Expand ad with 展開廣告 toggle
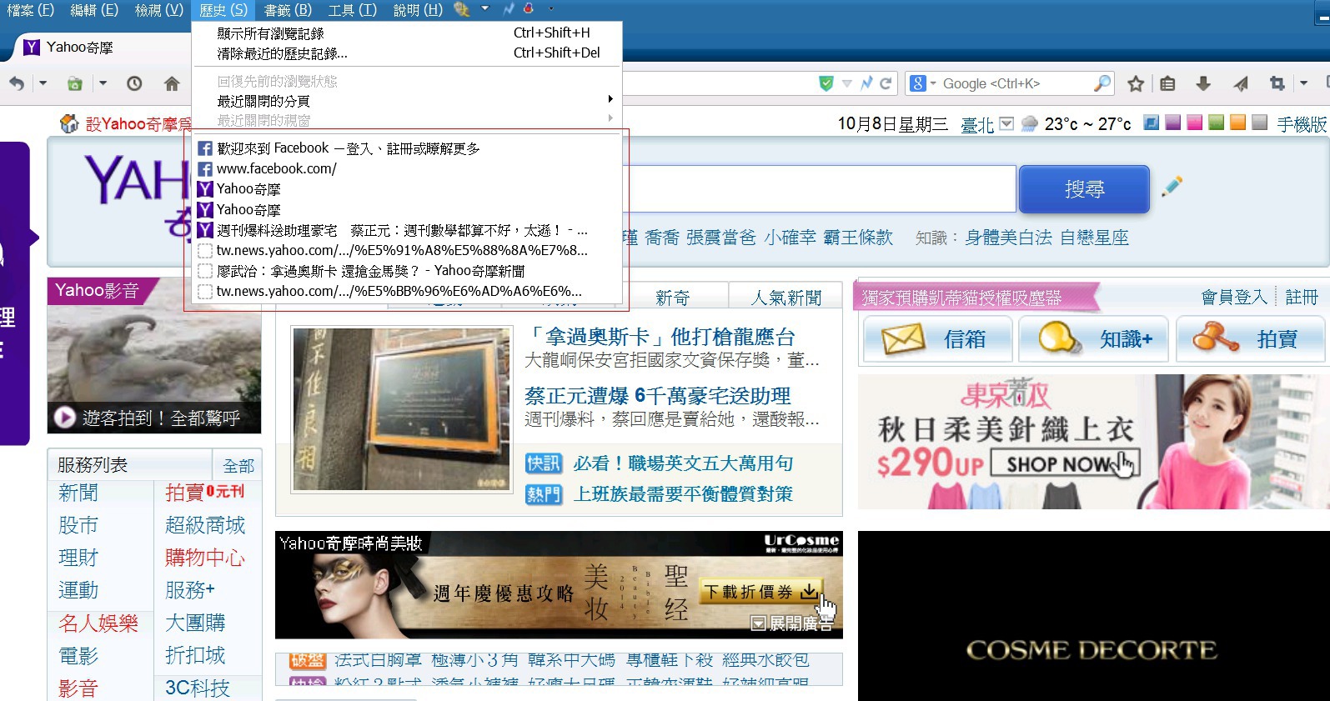1330x701 pixels. [x=791, y=623]
